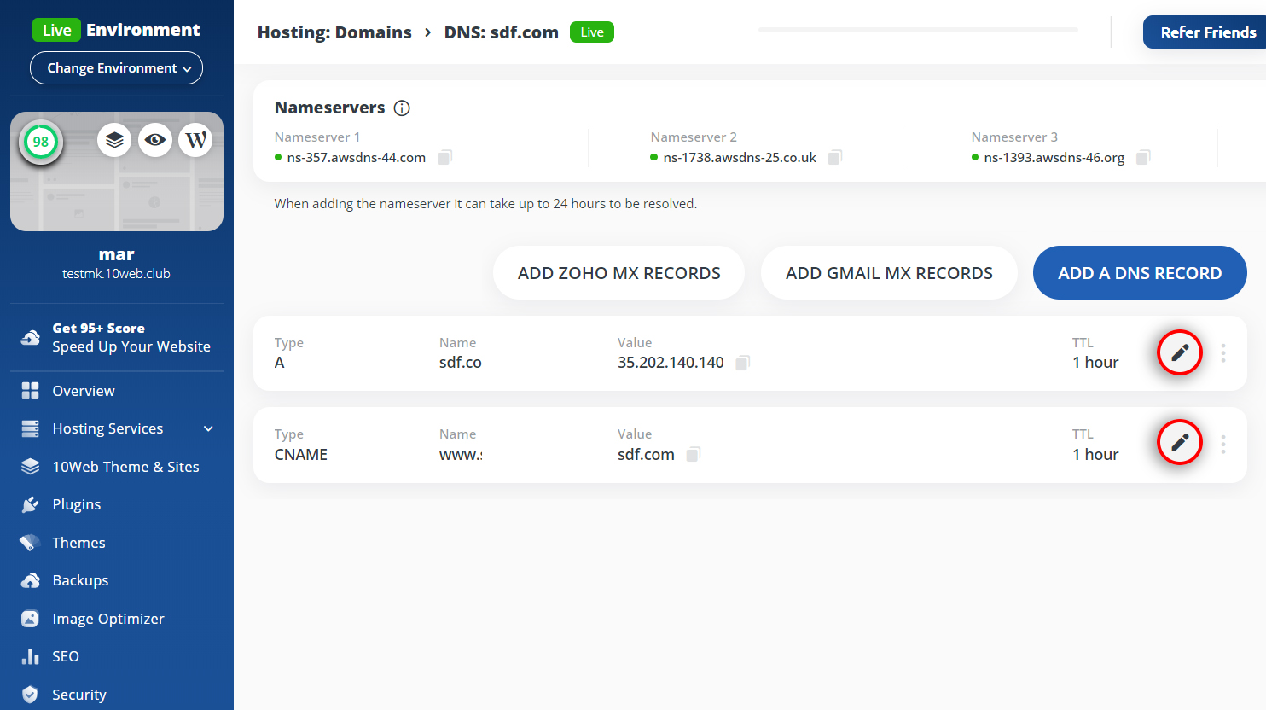Click the Themes brush icon
1266x710 pixels.
(31, 543)
